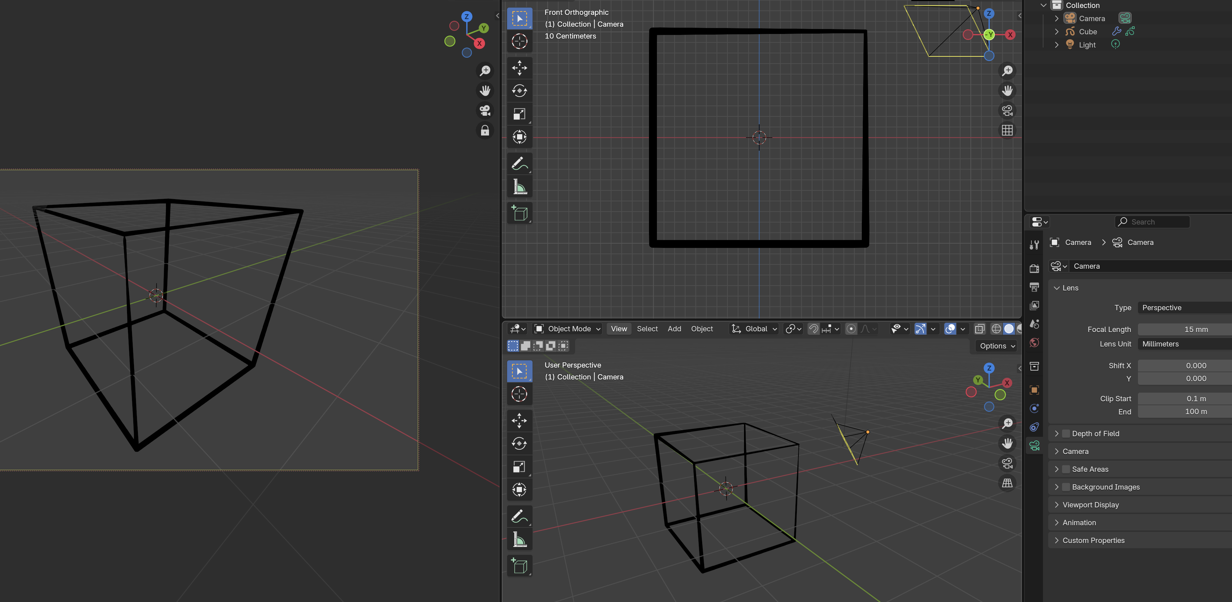Image resolution: width=1232 pixels, height=602 pixels.
Task: Open the Render properties tab
Action: [x=1034, y=268]
